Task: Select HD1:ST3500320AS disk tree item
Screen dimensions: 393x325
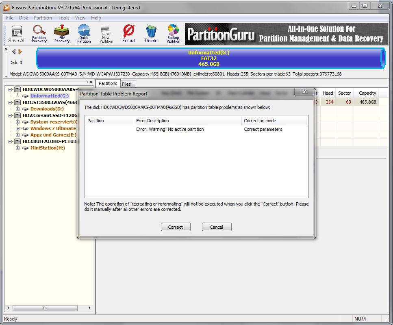Action: [x=50, y=102]
